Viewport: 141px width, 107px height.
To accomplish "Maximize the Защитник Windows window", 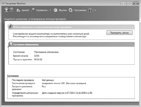I will pos(129,4).
